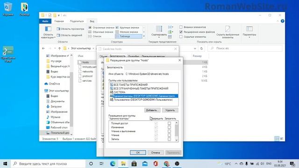Go up one folder level arrow
Image resolution: width=299 pixels, height=168 pixels.
click(59, 49)
